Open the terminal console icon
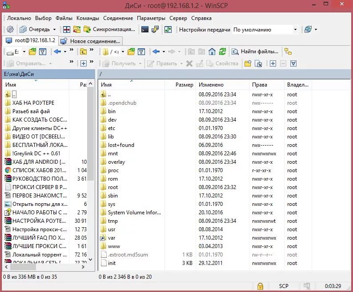 pos(145,29)
